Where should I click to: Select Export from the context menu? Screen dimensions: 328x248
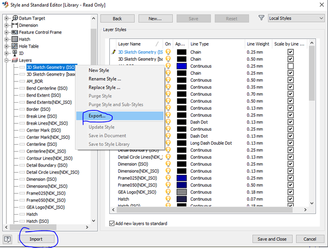click(x=120, y=116)
